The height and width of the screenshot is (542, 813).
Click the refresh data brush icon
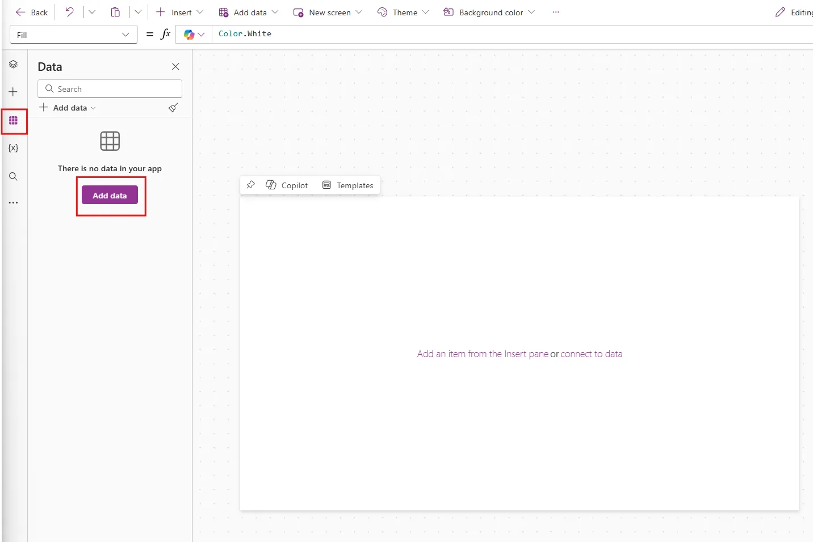point(173,108)
